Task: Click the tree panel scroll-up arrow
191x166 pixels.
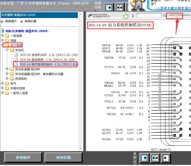Action: (x=81, y=14)
